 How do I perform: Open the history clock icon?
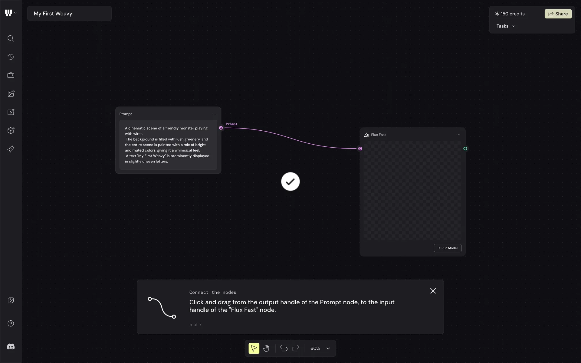click(11, 57)
